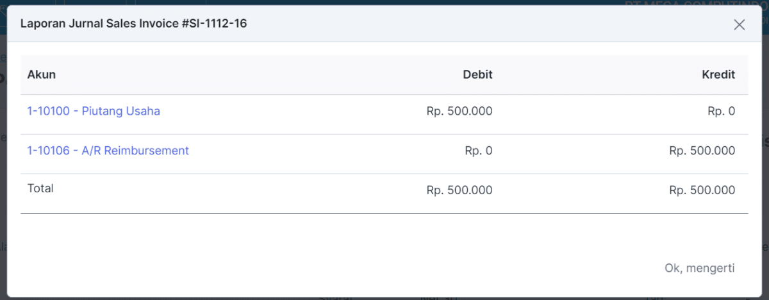Click the invoice number #SI-1112-16 in the title
769x300 pixels.
(x=213, y=24)
